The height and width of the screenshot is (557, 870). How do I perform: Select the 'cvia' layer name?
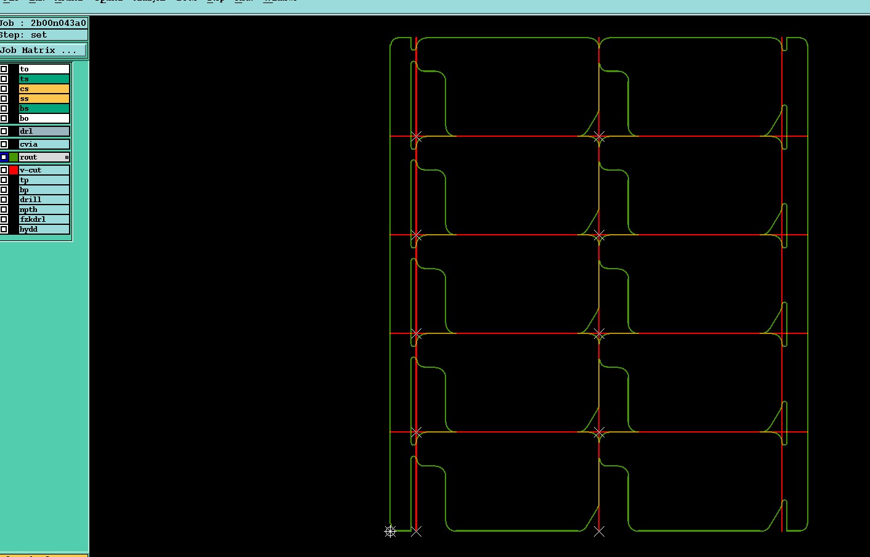point(44,144)
